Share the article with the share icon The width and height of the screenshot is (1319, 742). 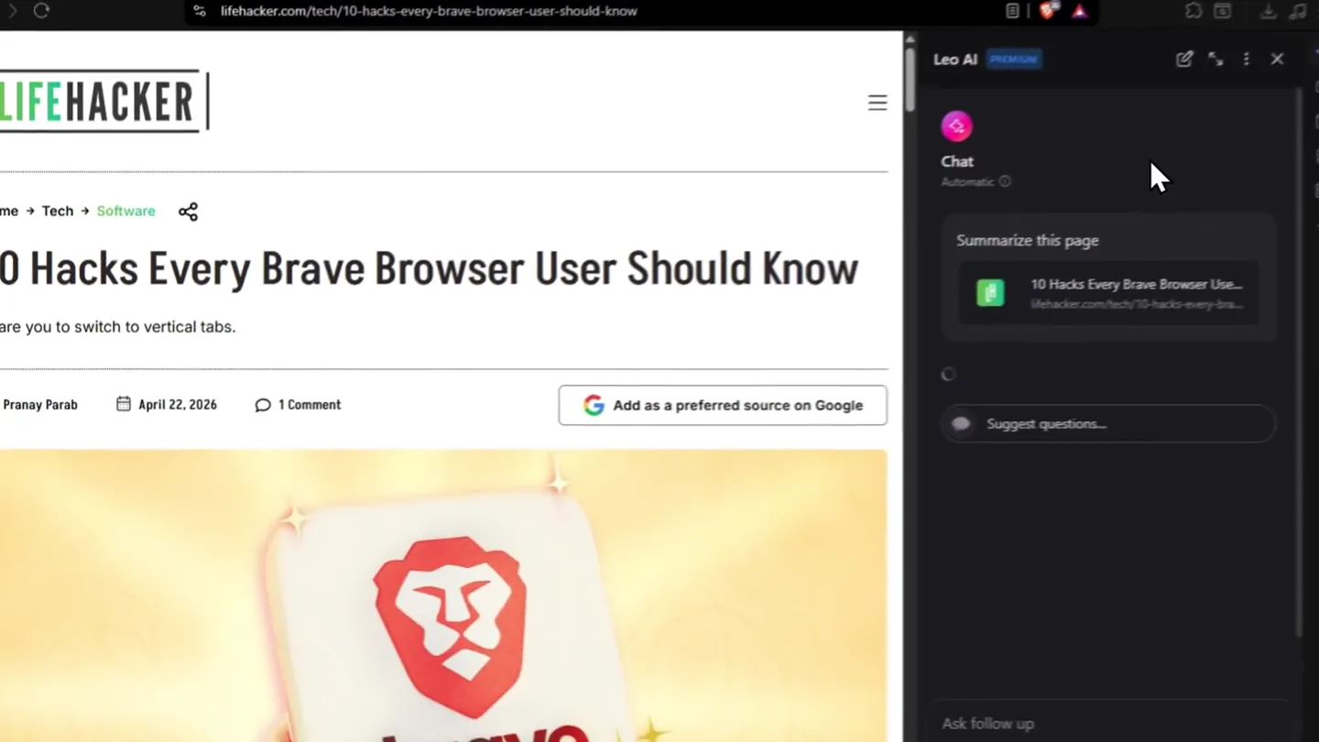pyautogui.click(x=188, y=212)
